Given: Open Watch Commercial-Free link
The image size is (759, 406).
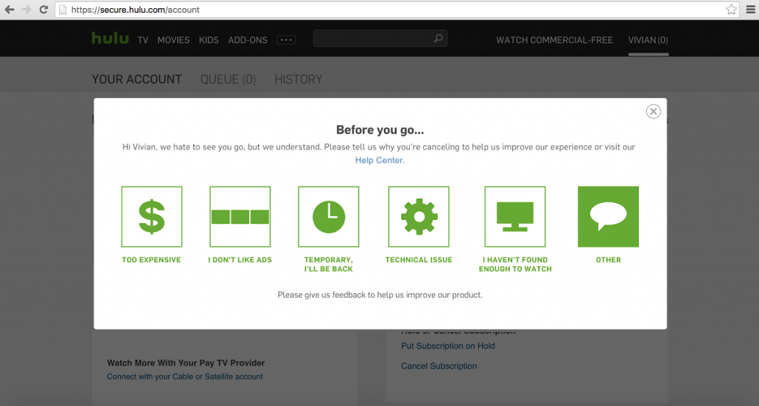Looking at the screenshot, I should [x=554, y=40].
